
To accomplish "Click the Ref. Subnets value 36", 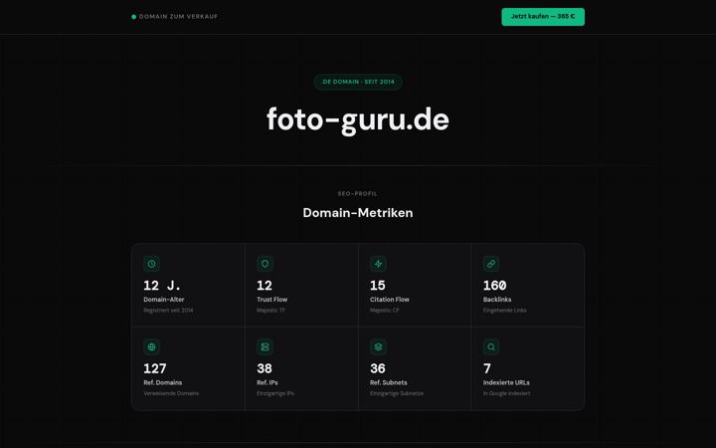I will [x=378, y=368].
